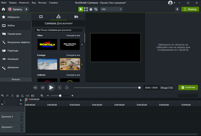Click the timeline zoom slider
Screen dimensions: 201x136
(60, 96)
